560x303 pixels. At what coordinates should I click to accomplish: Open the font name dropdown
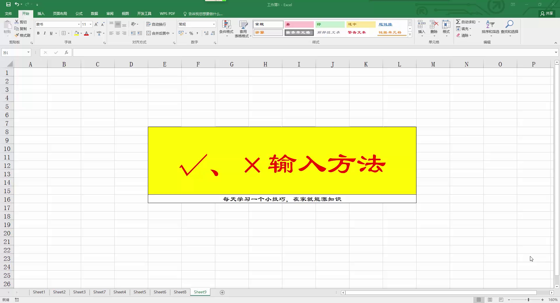[78, 24]
